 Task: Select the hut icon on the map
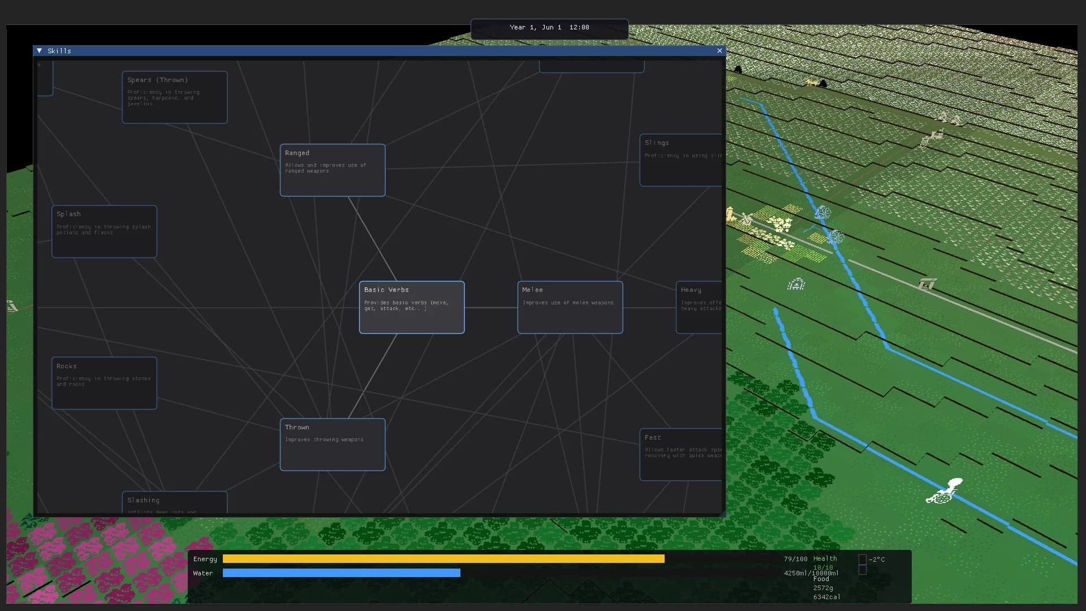[796, 284]
